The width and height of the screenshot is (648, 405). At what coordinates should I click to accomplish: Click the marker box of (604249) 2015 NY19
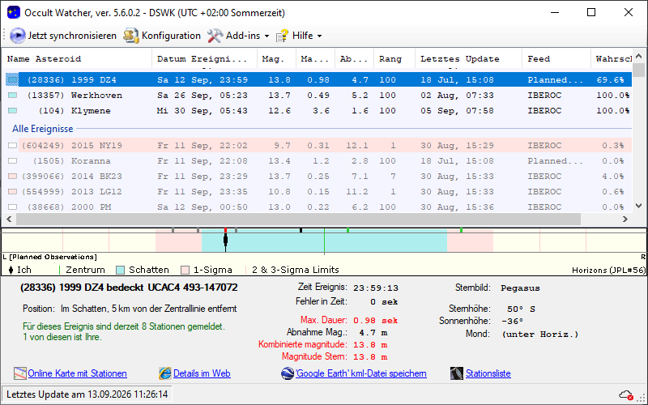point(12,145)
